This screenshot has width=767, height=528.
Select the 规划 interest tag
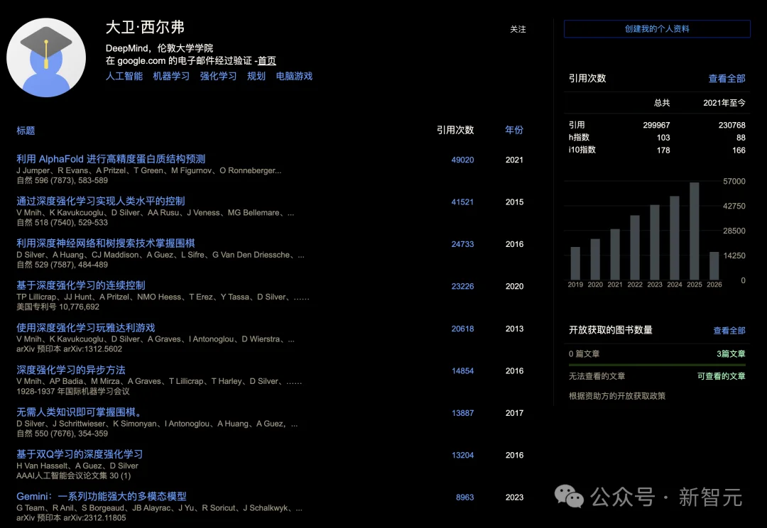click(256, 76)
